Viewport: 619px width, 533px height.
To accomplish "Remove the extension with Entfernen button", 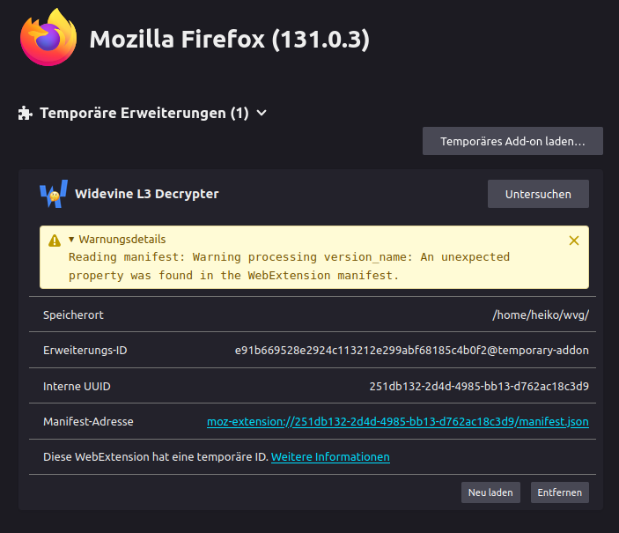I will pos(559,492).
